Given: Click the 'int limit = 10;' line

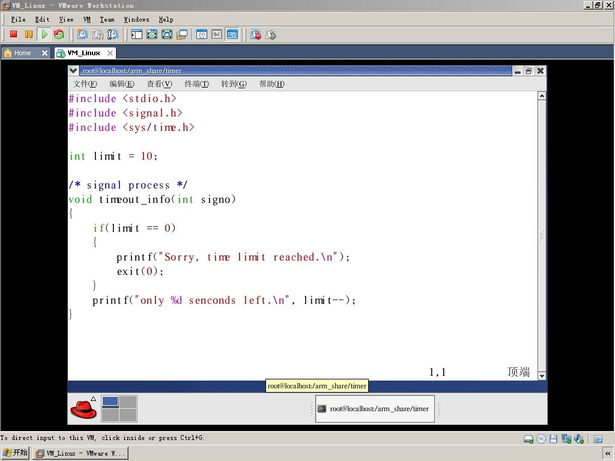Looking at the screenshot, I should tap(114, 156).
